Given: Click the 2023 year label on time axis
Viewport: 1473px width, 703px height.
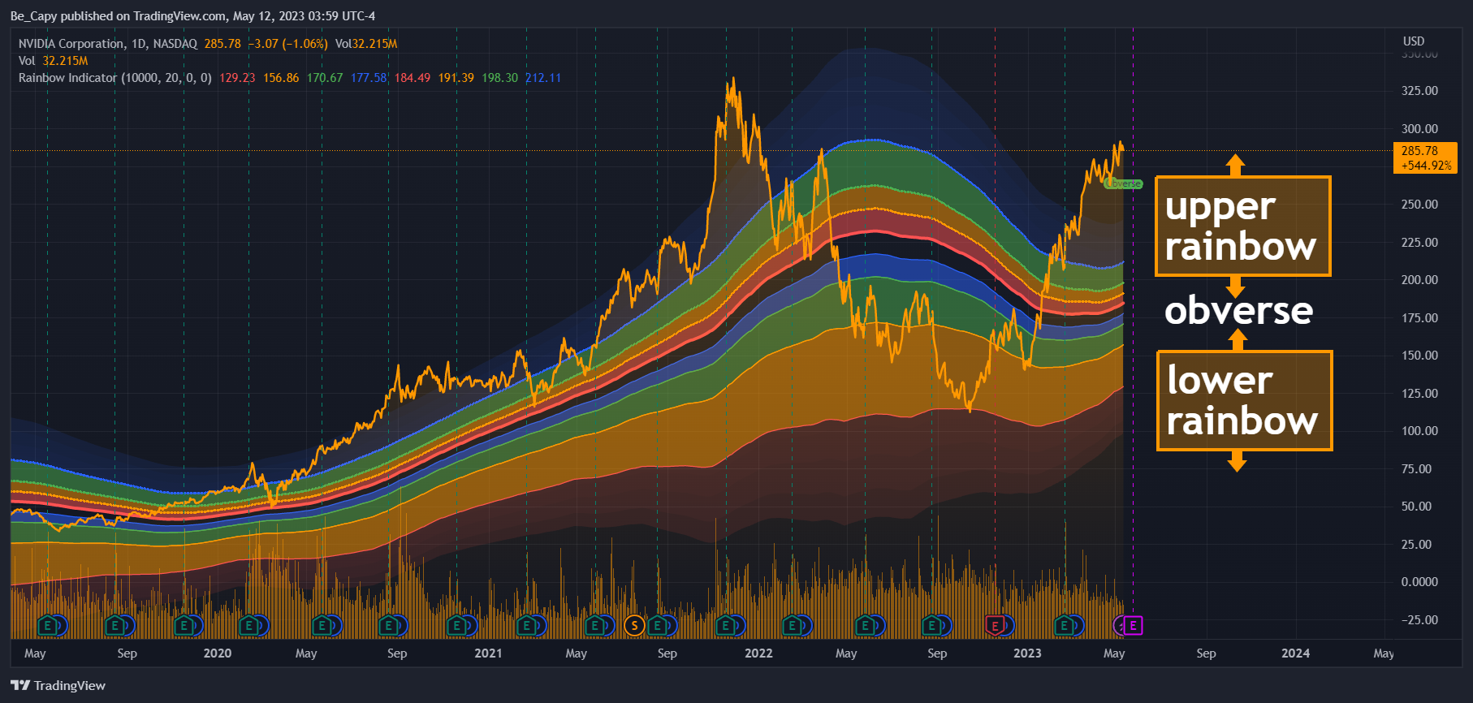Looking at the screenshot, I should (1027, 653).
